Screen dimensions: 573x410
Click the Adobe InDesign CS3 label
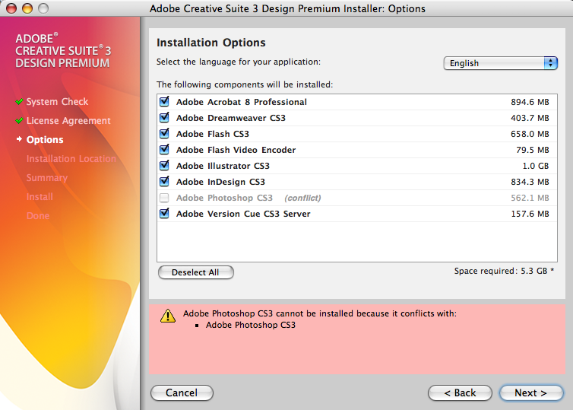(x=220, y=182)
